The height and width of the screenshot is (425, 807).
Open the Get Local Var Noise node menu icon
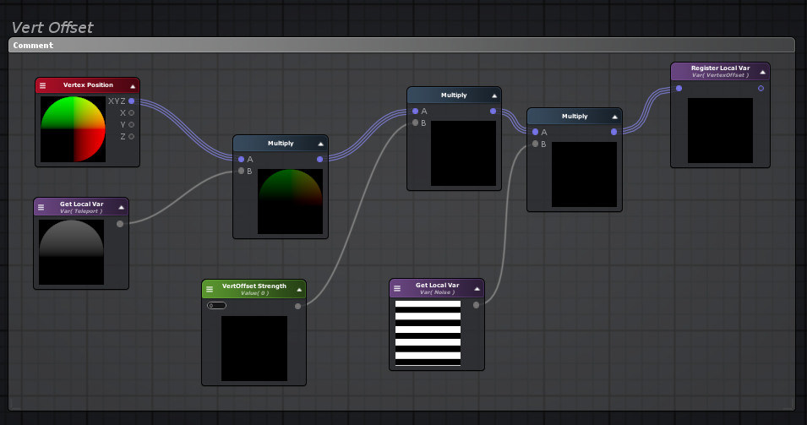[x=397, y=288]
